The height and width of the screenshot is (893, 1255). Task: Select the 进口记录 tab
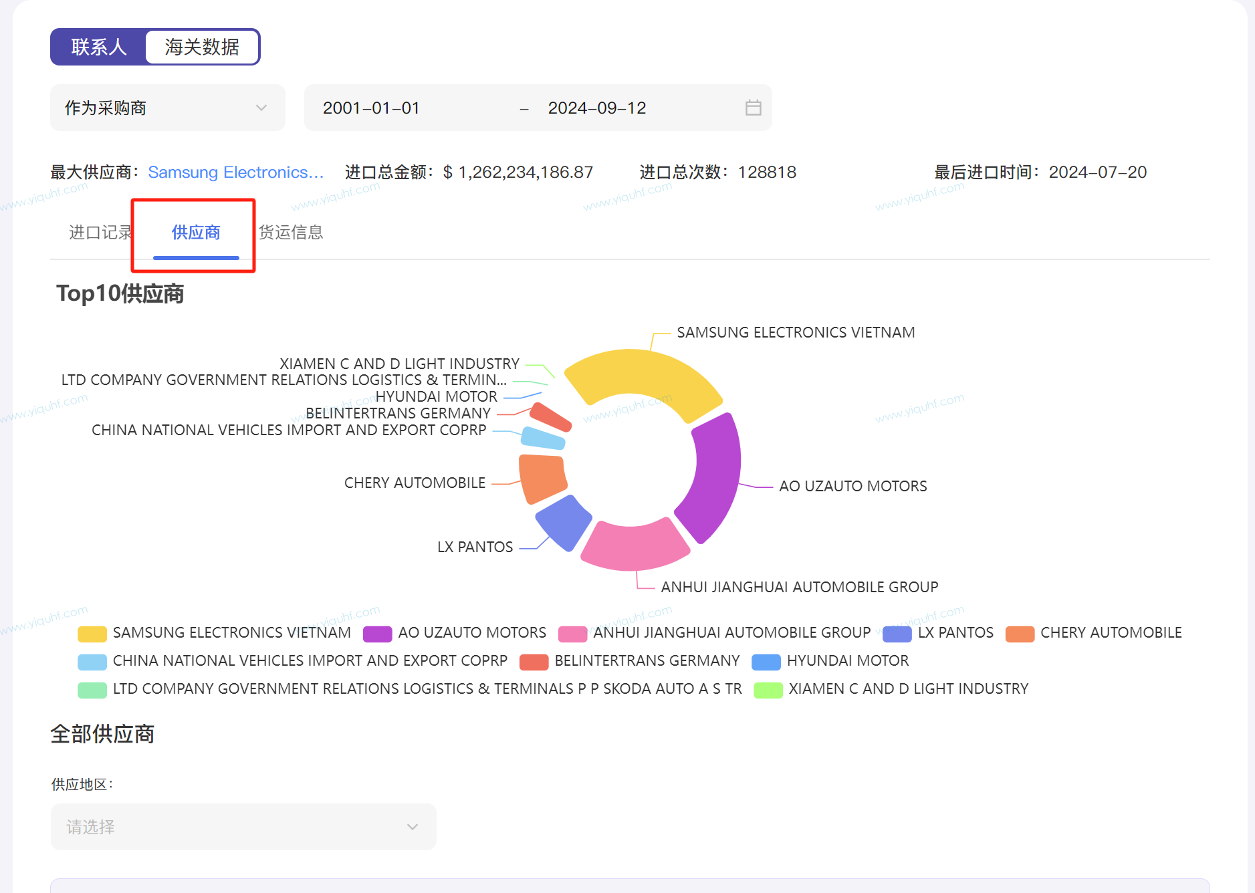(x=101, y=233)
